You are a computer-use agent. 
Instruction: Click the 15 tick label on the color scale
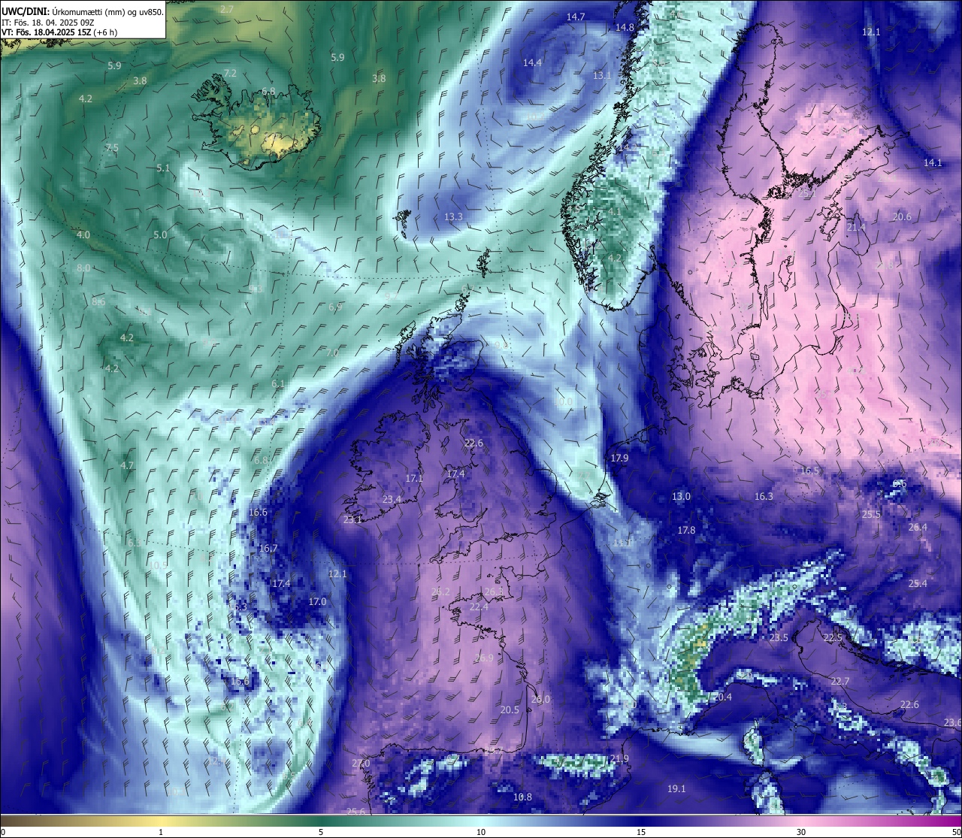[640, 831]
